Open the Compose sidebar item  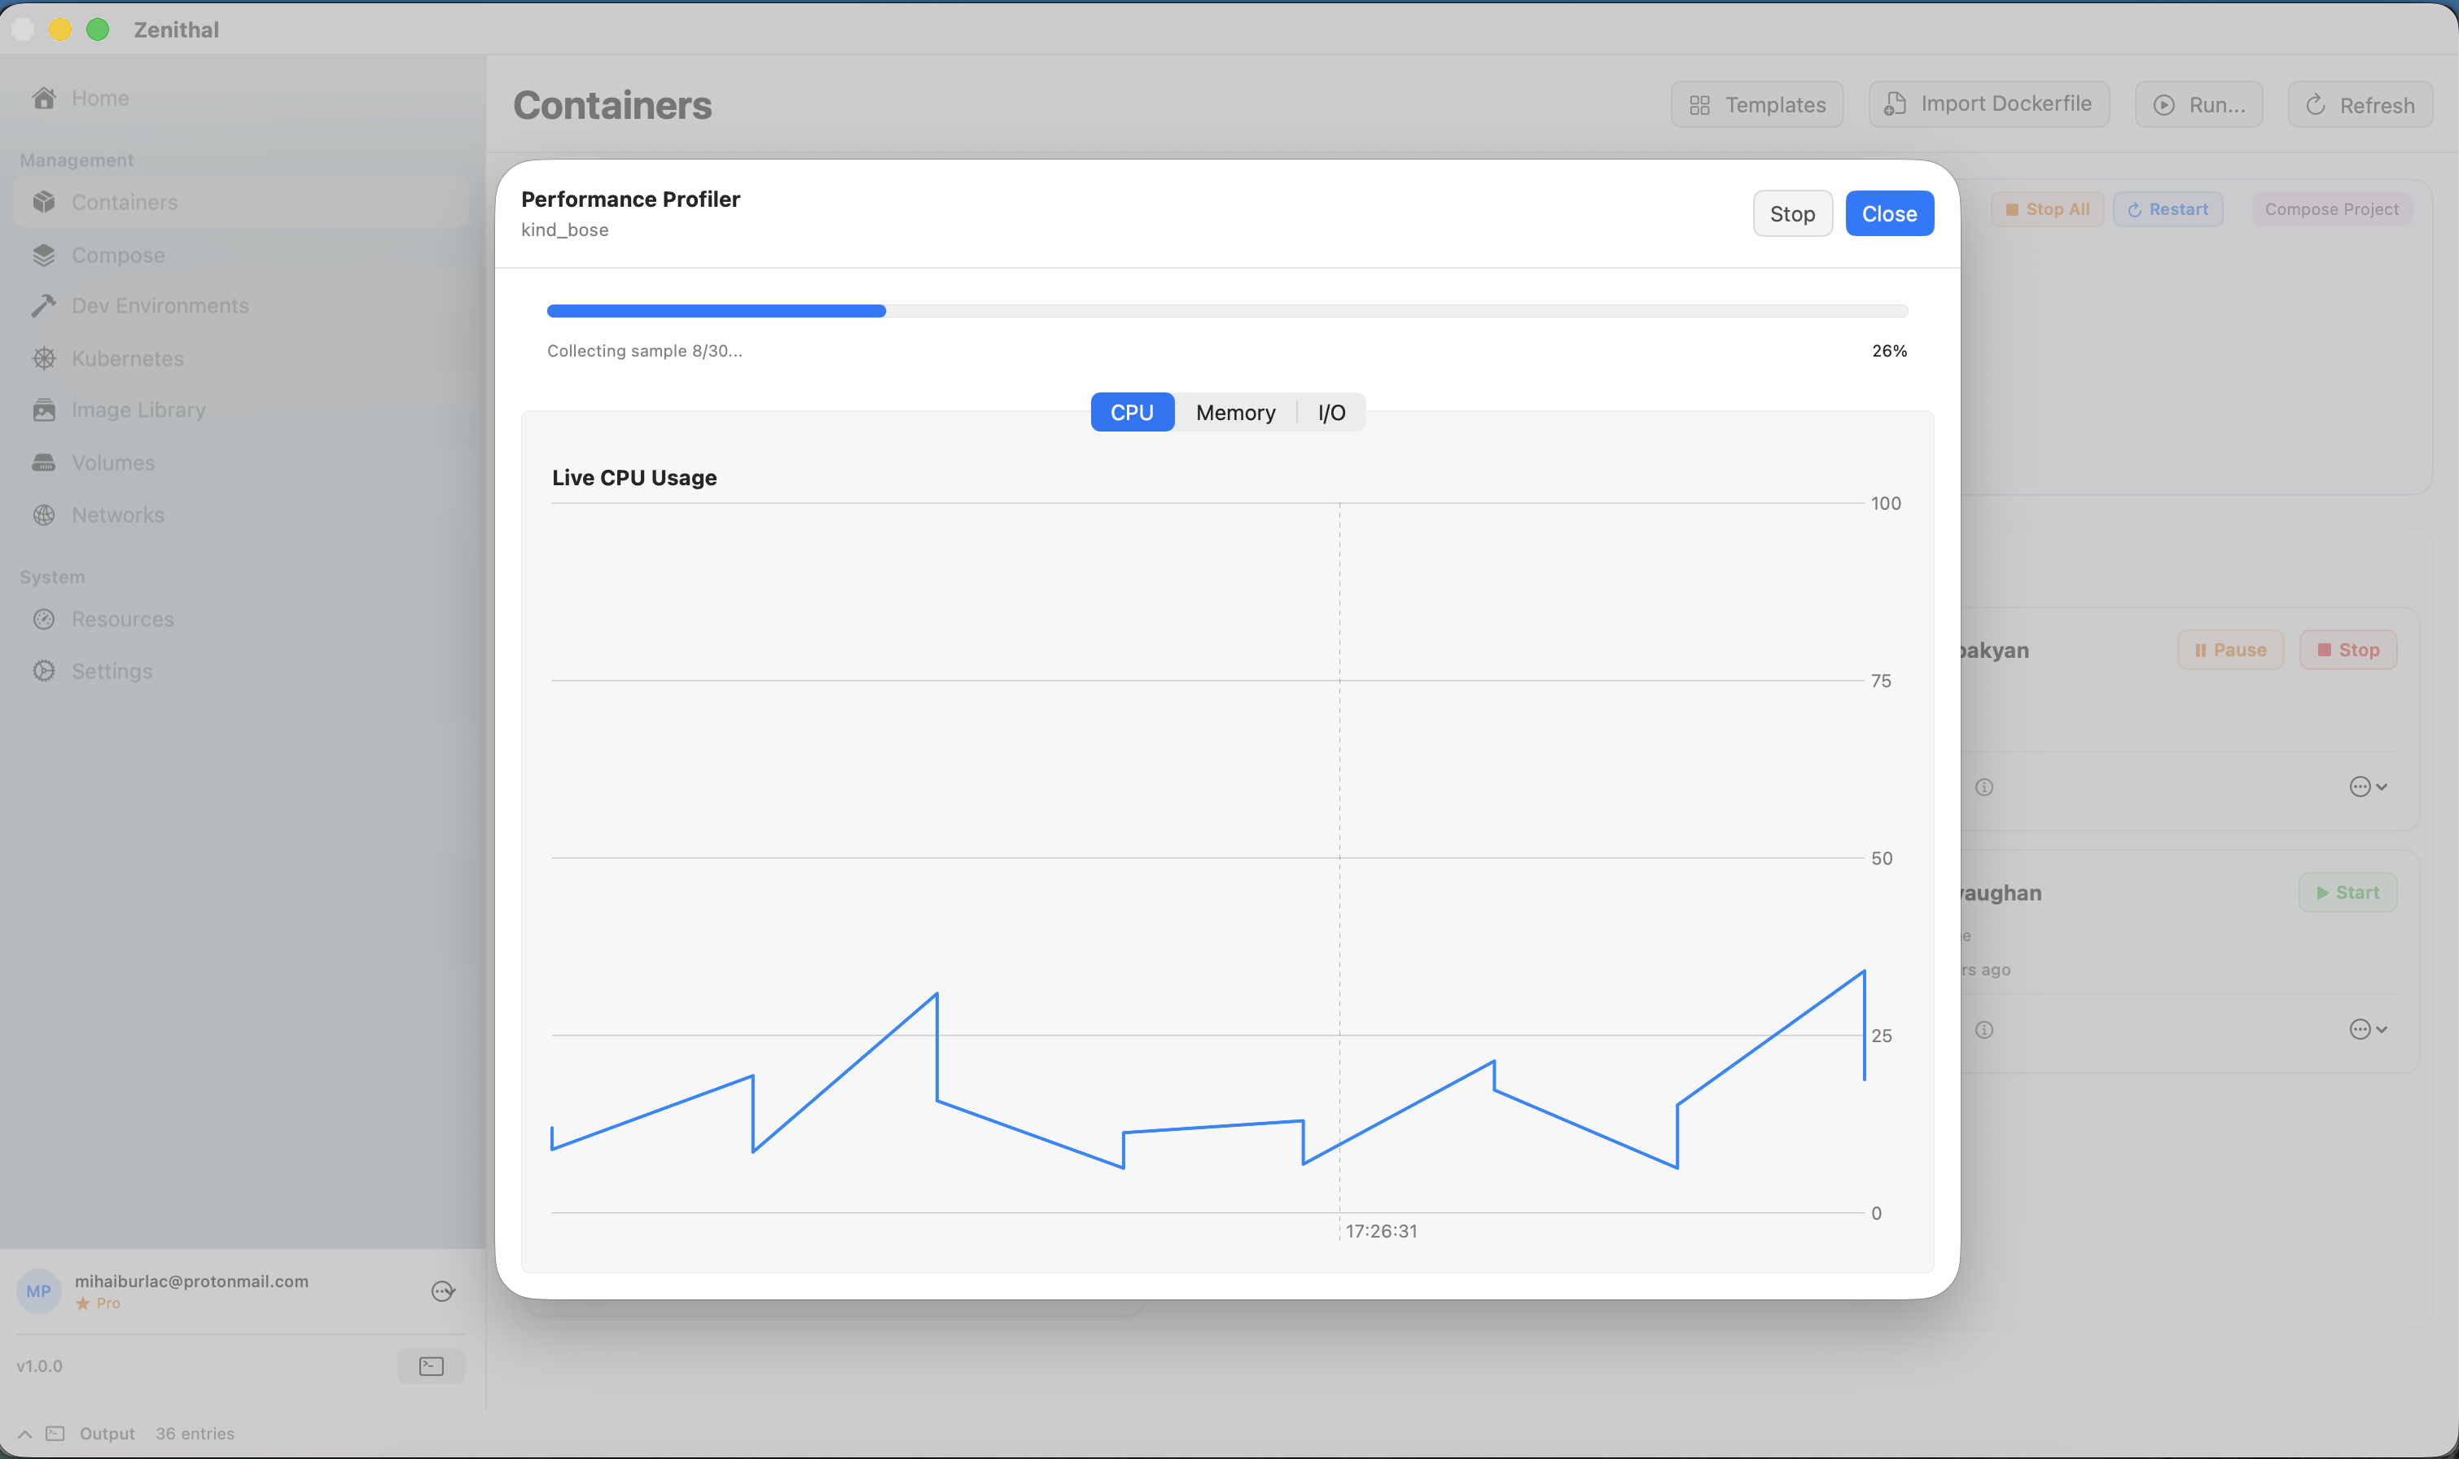(118, 256)
